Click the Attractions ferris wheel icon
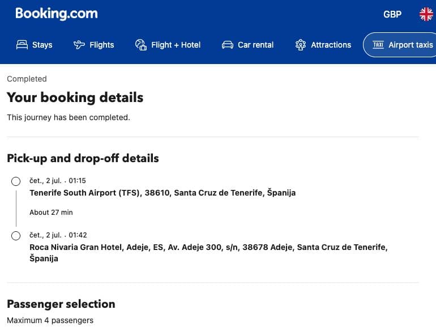436x335 pixels. (x=301, y=45)
